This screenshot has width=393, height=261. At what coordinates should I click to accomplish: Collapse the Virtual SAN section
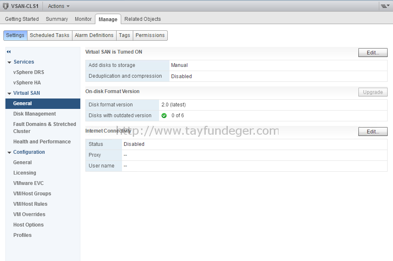[9, 94]
